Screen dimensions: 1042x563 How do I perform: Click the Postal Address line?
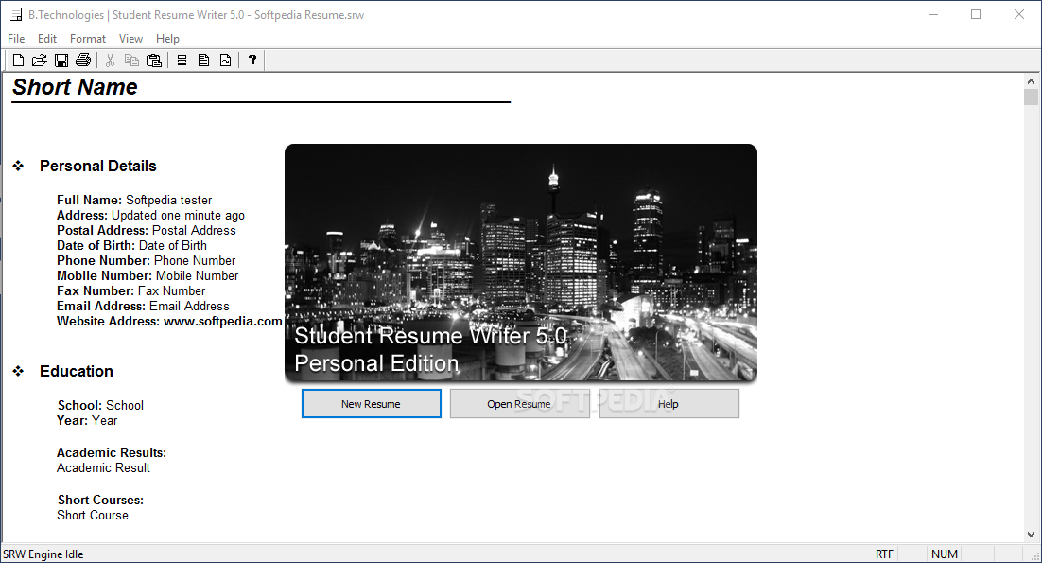pyautogui.click(x=147, y=231)
